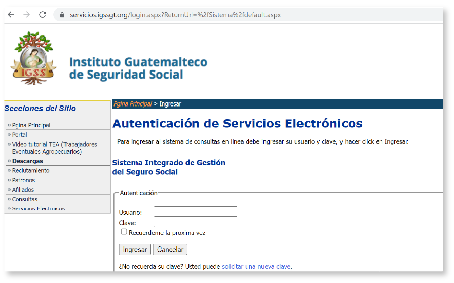Image resolution: width=454 pixels, height=283 pixels.
Task: Click the Instituto Guatemalteco de Seguridad Social title
Action: coord(138,68)
